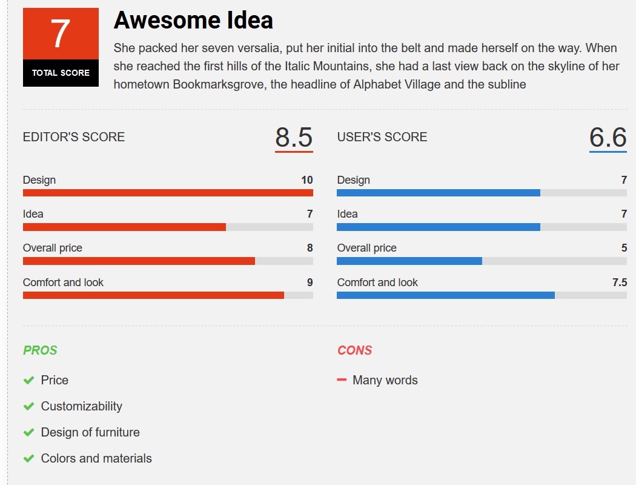Click the user's score value 6.6
Screen dimensions: 636x485
[x=608, y=138]
